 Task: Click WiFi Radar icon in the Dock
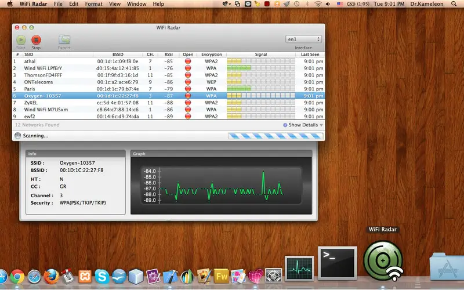383,260
